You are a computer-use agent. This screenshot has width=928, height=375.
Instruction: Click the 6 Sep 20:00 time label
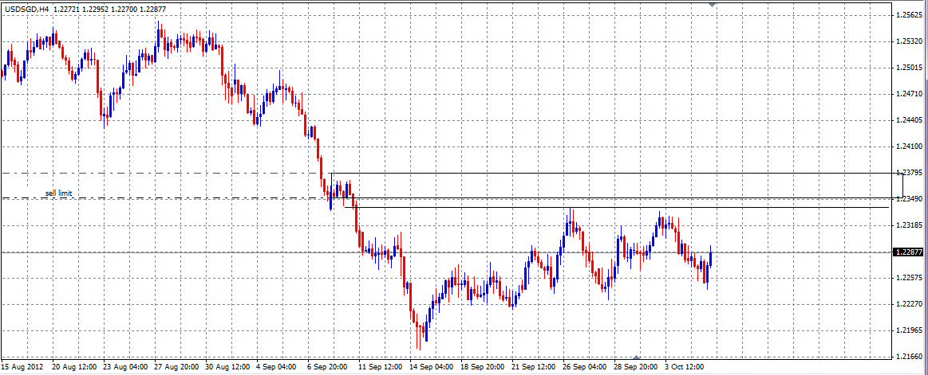(x=328, y=367)
